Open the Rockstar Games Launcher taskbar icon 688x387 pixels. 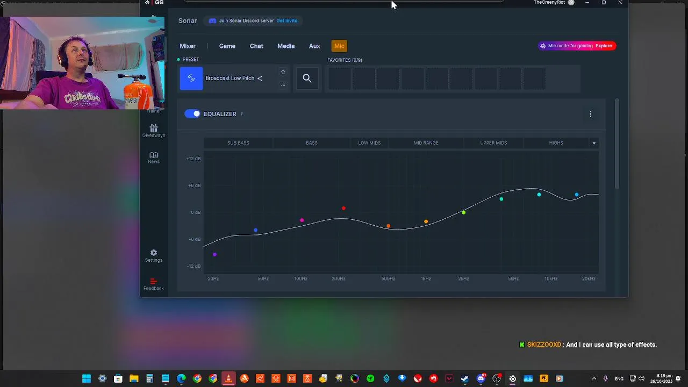click(x=544, y=379)
